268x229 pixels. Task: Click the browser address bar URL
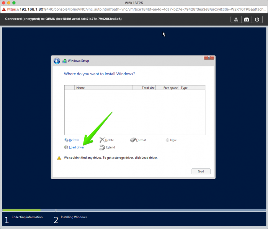point(137,10)
